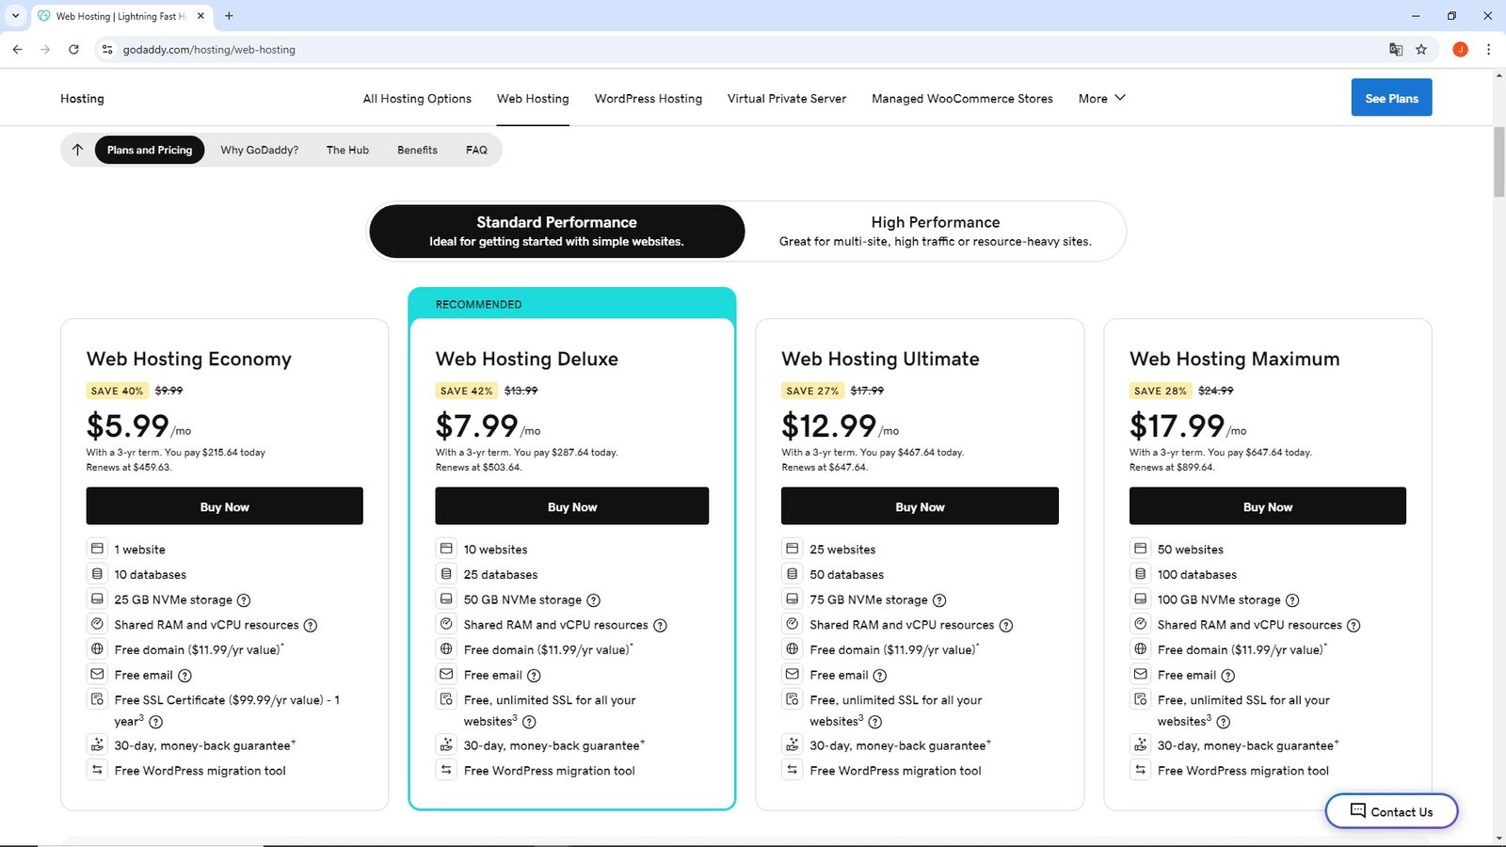Jump to the FAQ section tab
This screenshot has width=1506, height=847.
coord(476,151)
